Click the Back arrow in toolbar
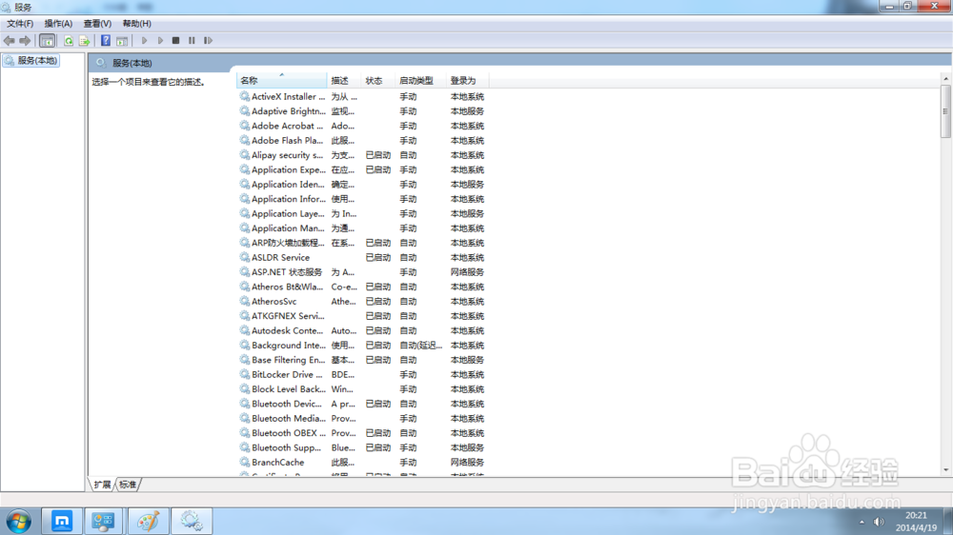 pyautogui.click(x=10, y=41)
